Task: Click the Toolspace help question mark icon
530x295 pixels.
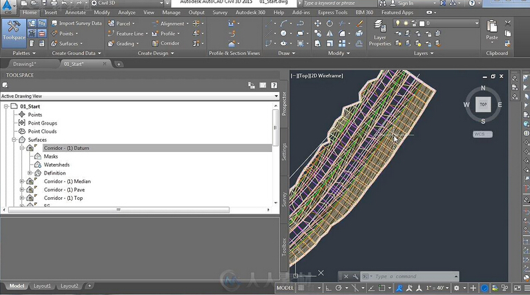Action: click(x=273, y=85)
